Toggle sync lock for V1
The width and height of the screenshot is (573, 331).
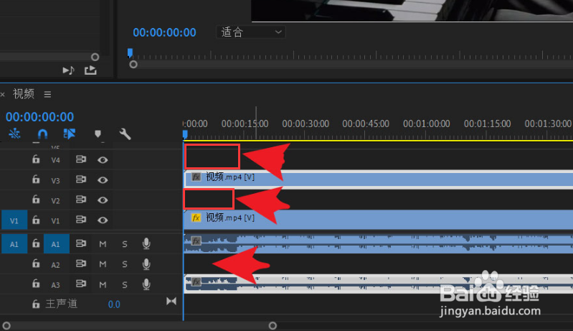click(x=81, y=220)
